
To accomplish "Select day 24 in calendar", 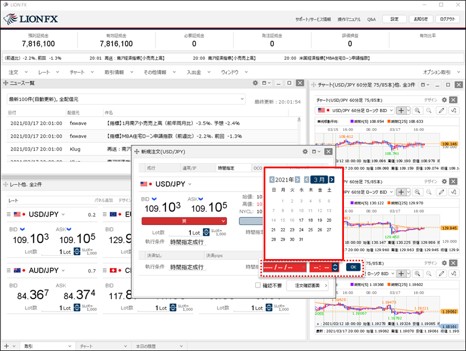I will (301, 230).
